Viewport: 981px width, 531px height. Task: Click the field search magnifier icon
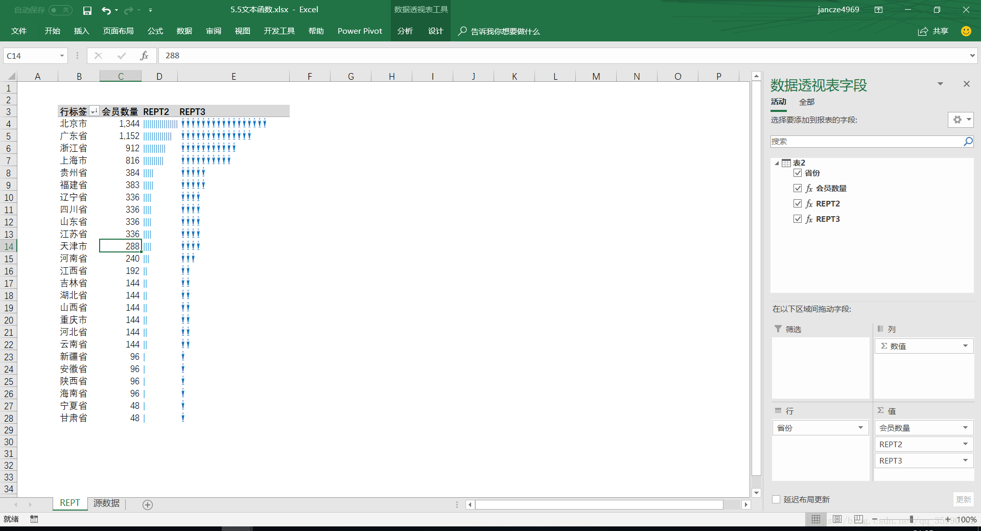pos(968,142)
